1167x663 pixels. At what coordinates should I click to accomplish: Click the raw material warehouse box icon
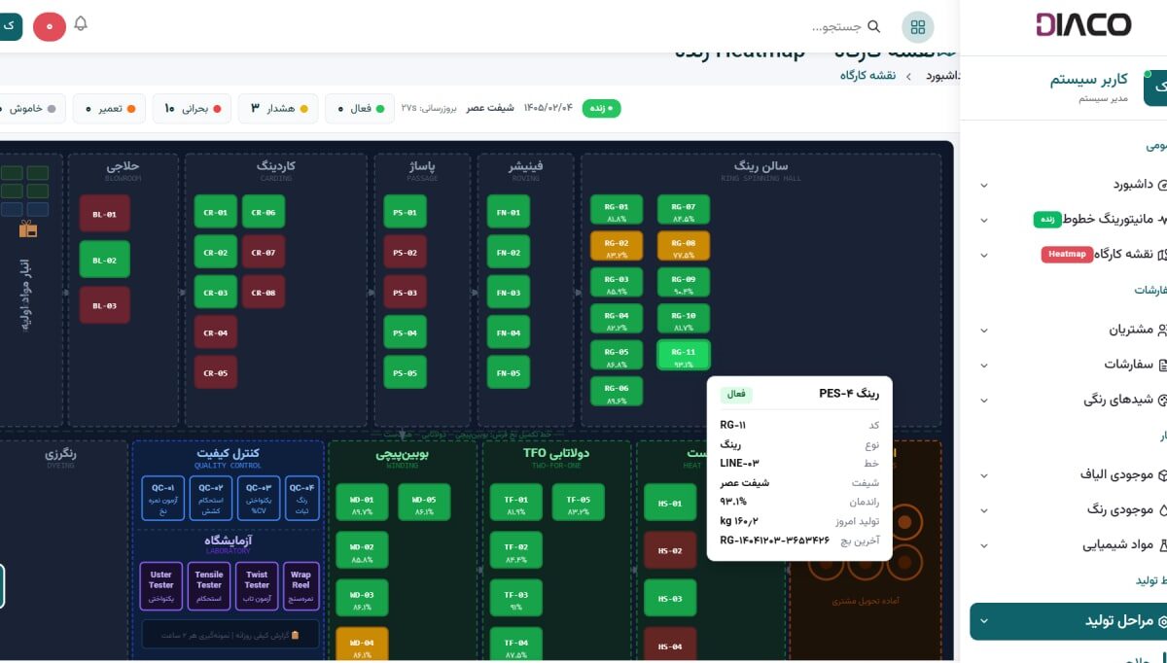[27, 229]
